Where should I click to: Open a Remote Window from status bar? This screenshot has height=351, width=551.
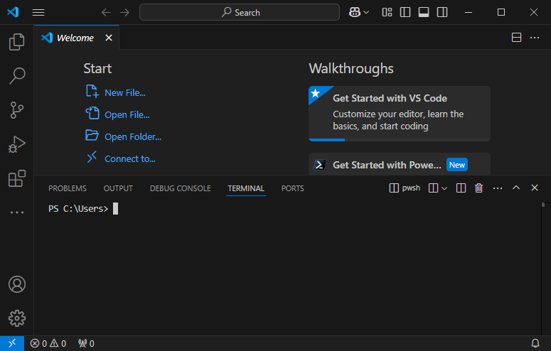(x=12, y=343)
